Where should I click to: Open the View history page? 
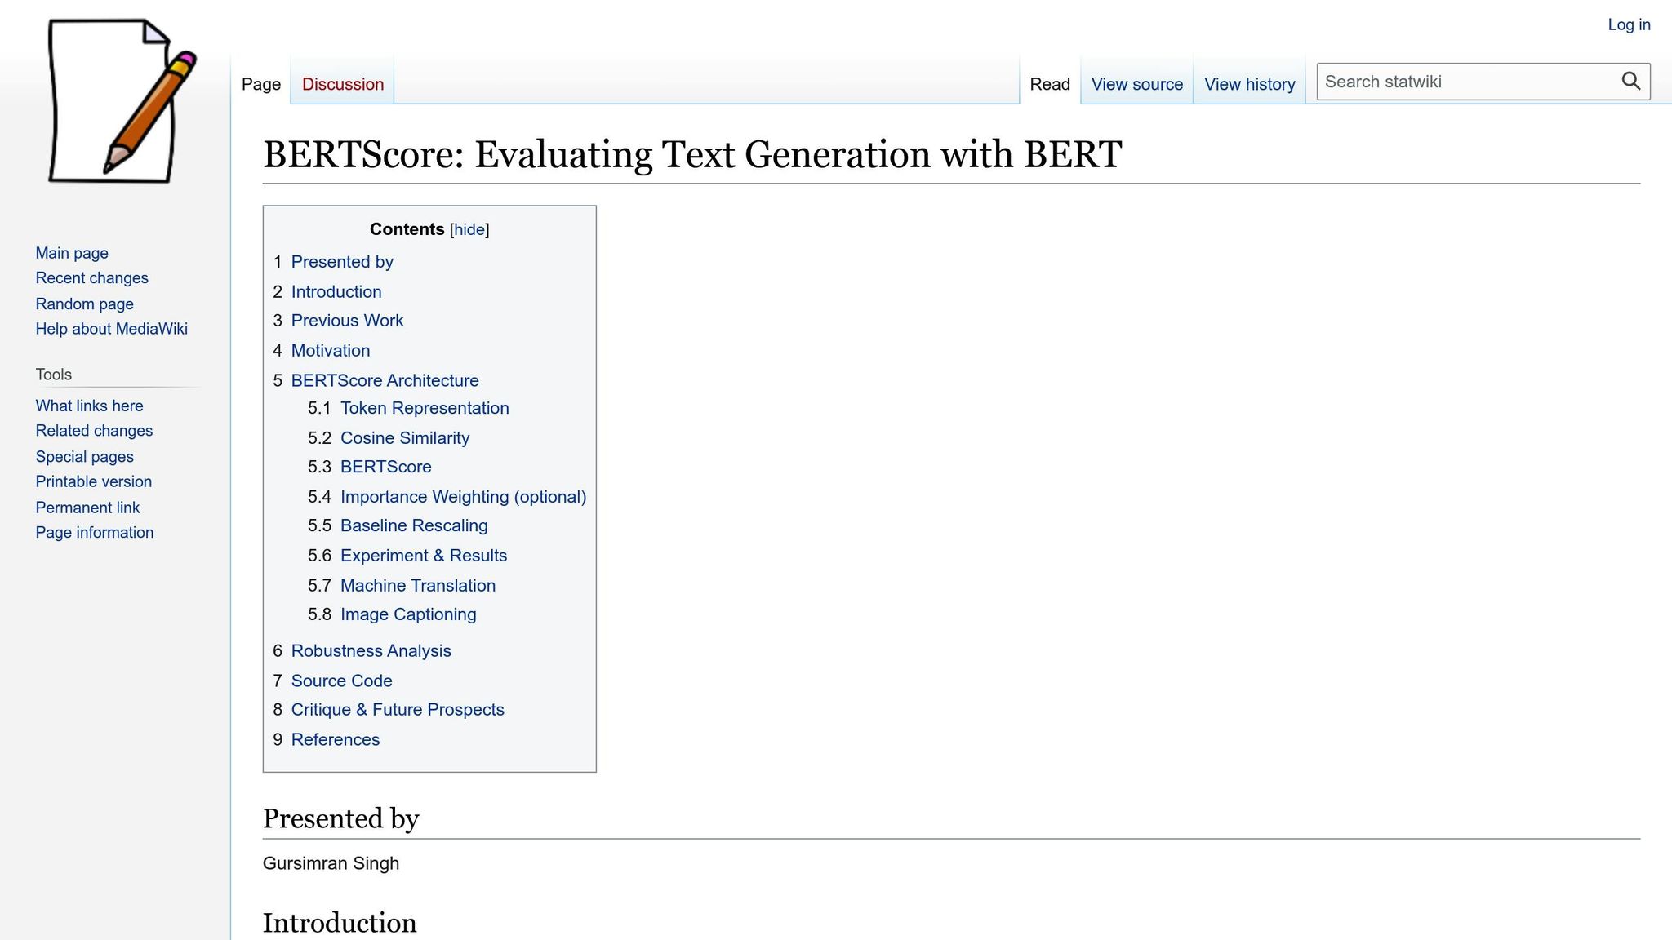click(1249, 84)
